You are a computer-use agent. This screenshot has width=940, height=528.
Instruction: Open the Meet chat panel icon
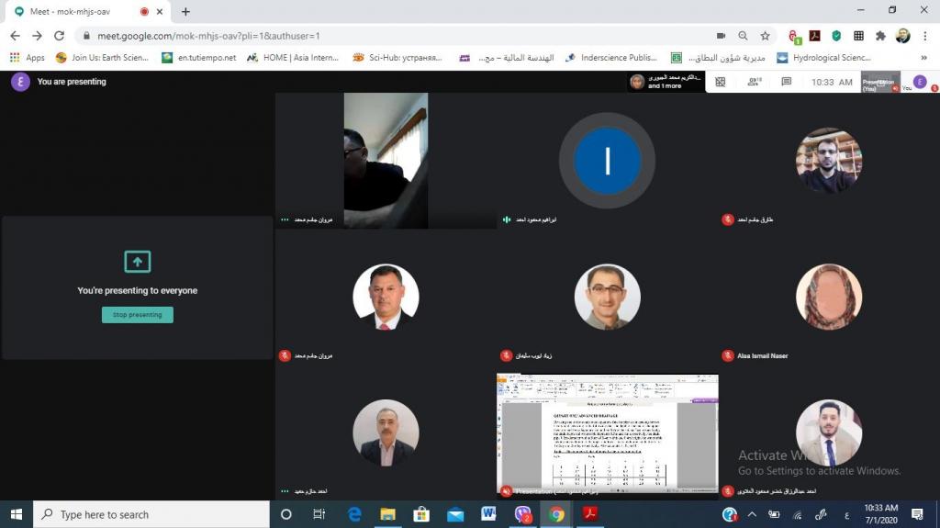pos(786,82)
